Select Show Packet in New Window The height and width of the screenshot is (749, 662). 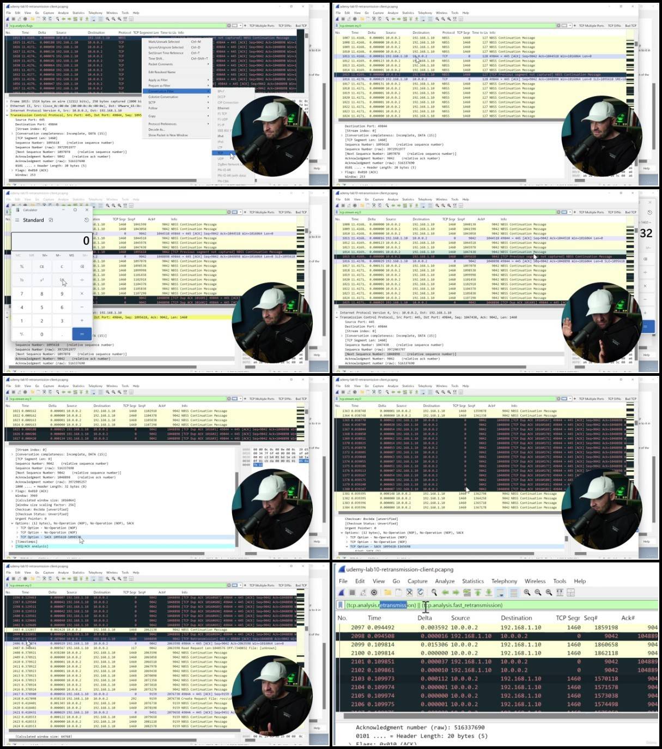(178, 135)
